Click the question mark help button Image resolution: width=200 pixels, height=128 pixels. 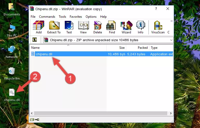(x=156, y=9)
